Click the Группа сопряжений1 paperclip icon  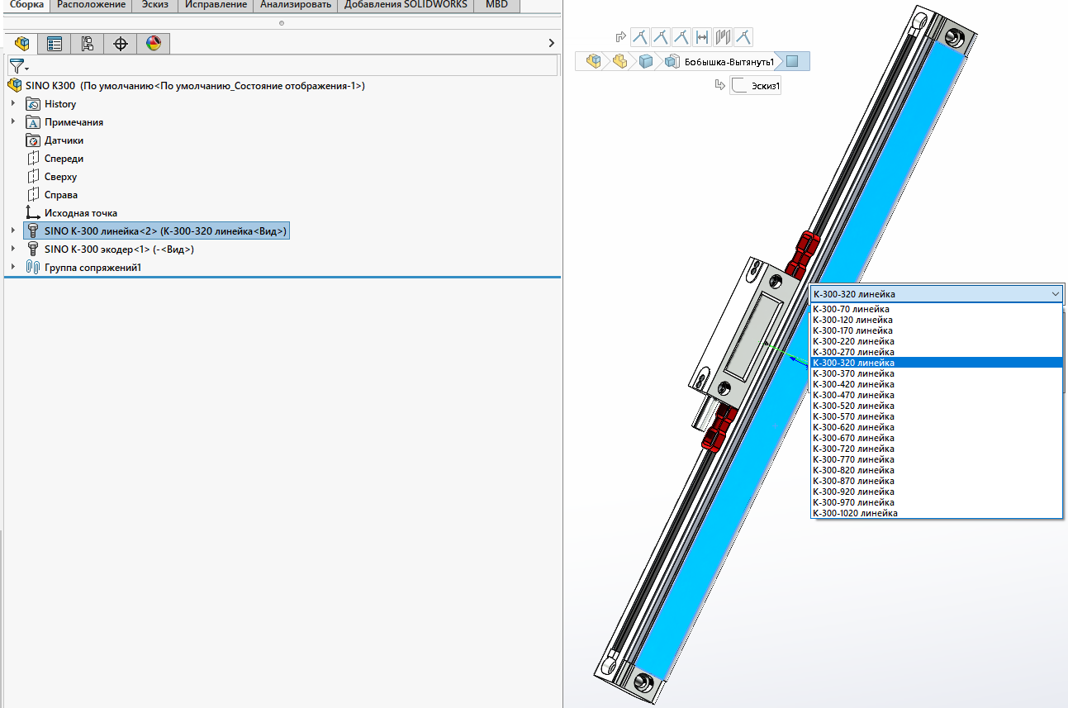33,268
